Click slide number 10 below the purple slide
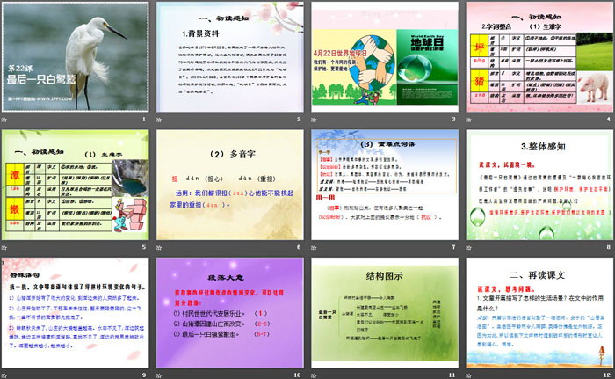The height and width of the screenshot is (379, 615). [297, 375]
